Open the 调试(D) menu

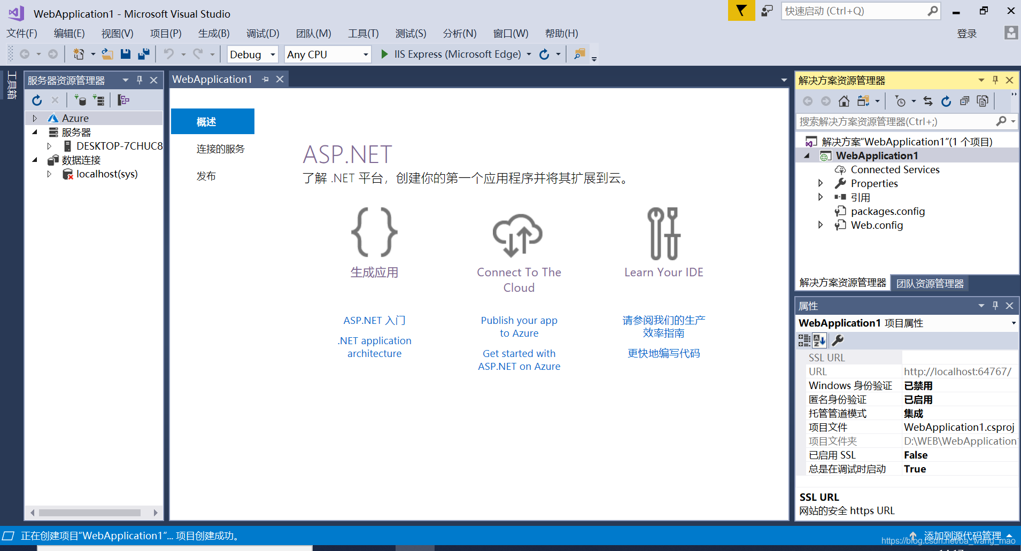click(x=262, y=33)
